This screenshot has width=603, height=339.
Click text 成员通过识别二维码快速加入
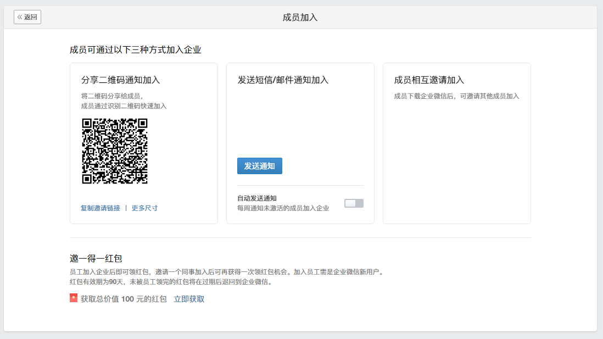click(124, 106)
